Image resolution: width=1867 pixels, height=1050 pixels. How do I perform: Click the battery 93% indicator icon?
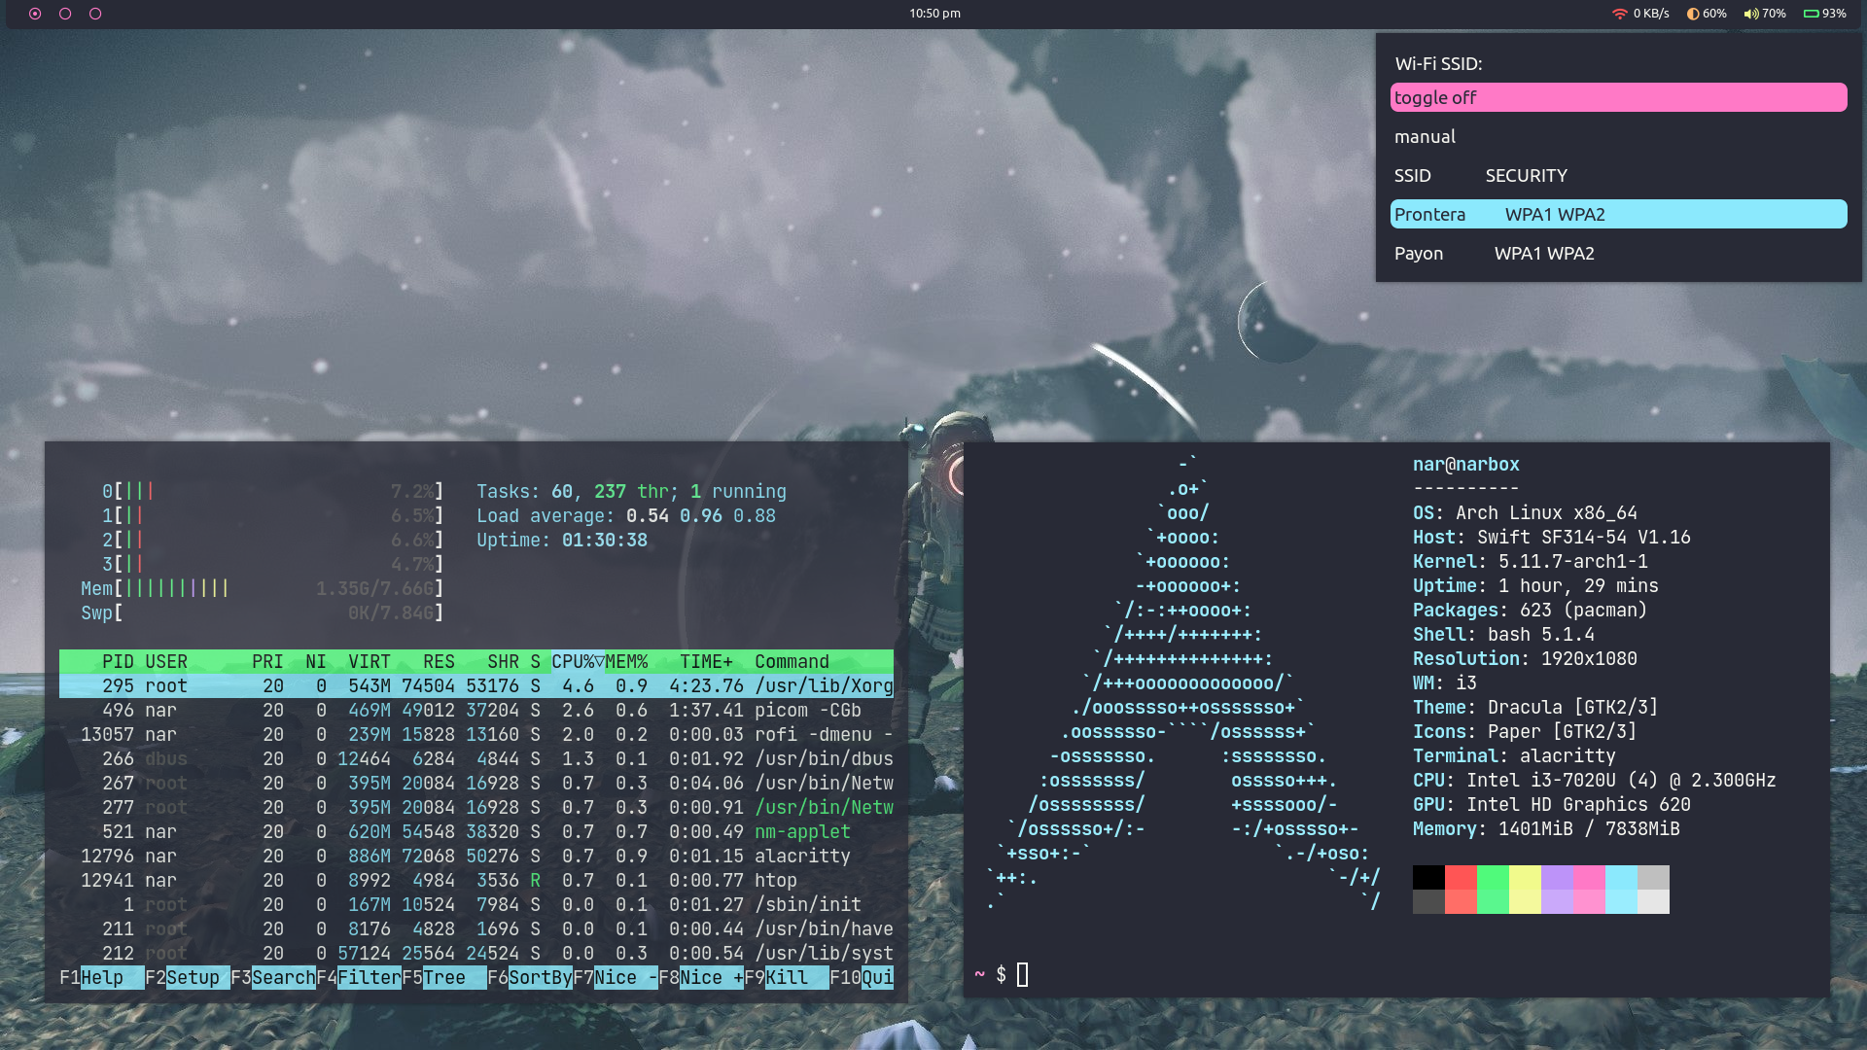[x=1811, y=14]
